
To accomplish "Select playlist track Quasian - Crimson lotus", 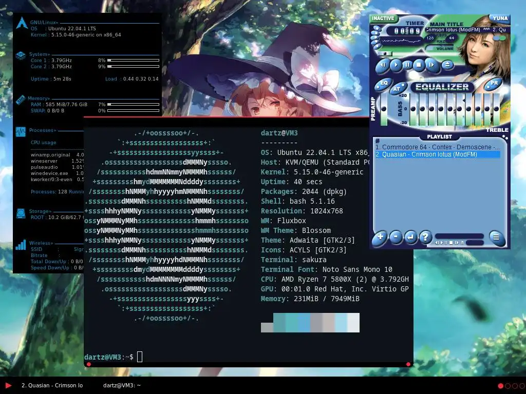I will click(x=438, y=154).
